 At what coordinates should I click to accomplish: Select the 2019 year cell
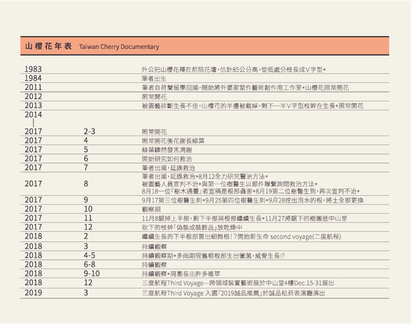point(34,292)
